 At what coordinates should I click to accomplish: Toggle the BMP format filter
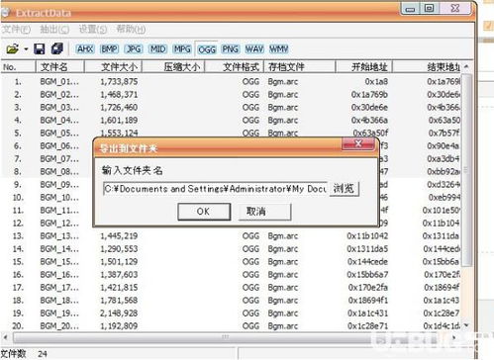[x=109, y=49]
